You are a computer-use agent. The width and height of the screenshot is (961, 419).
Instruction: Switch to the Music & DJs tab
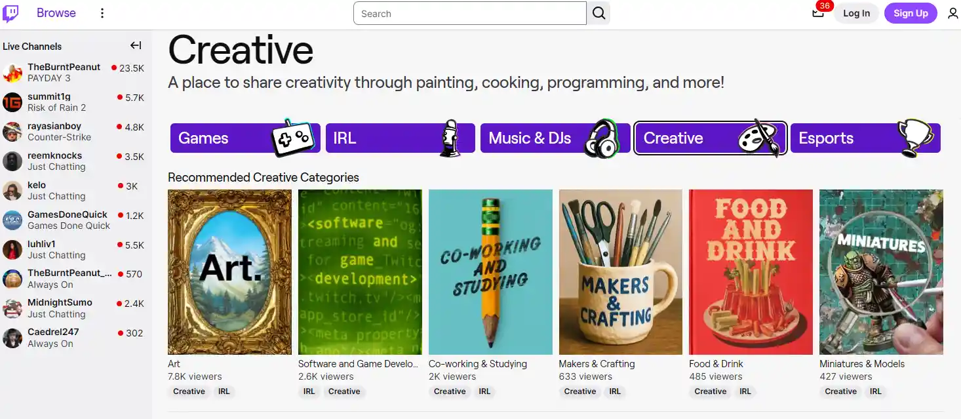click(x=555, y=138)
